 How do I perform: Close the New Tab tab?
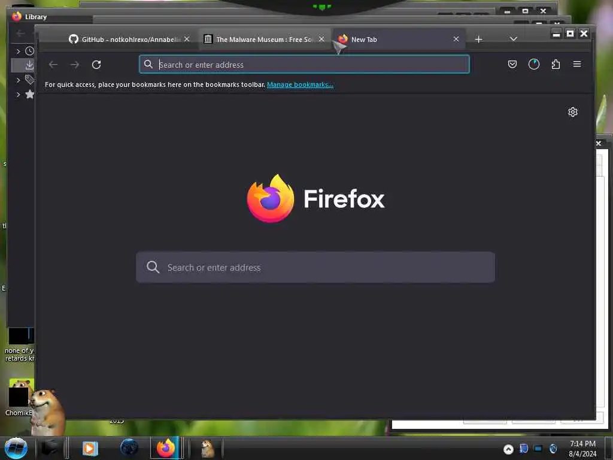[x=456, y=39]
